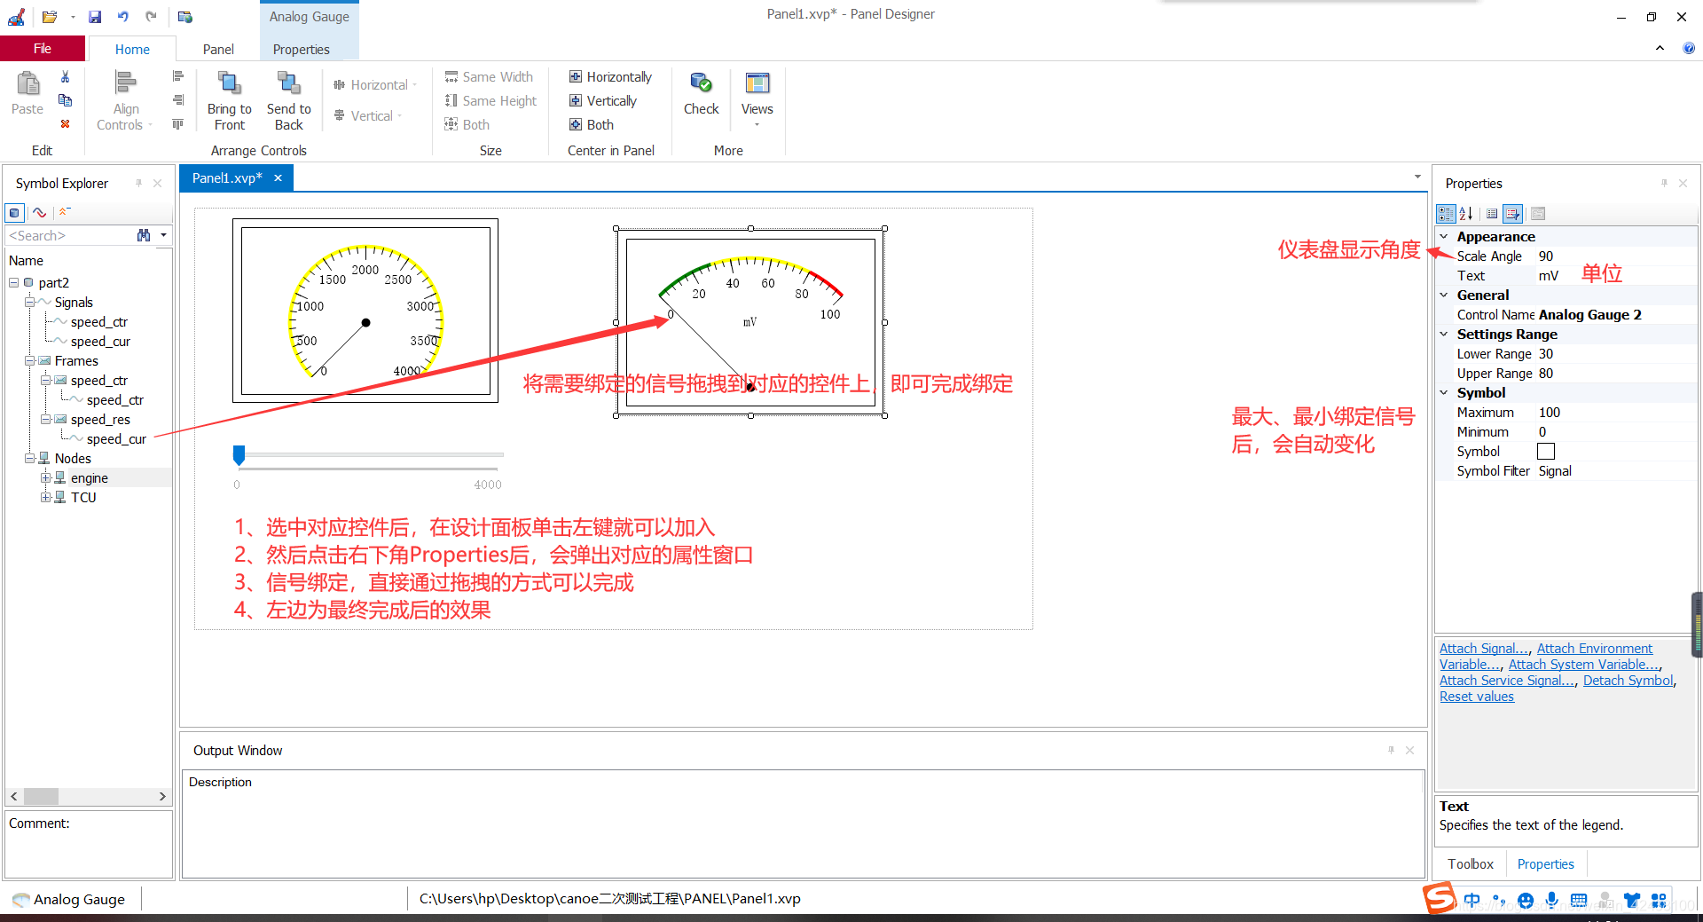Click the Copy icon in Edit group
Viewport: 1703px width, 922px height.
(x=65, y=100)
